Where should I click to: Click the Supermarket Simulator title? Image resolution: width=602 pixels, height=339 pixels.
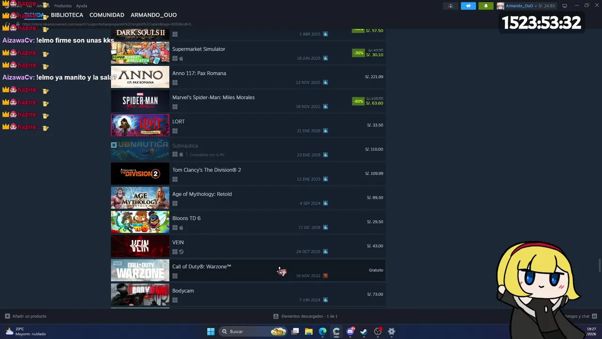point(198,49)
